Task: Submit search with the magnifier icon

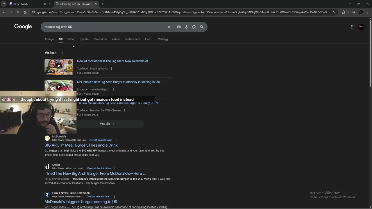Action: (x=202, y=27)
